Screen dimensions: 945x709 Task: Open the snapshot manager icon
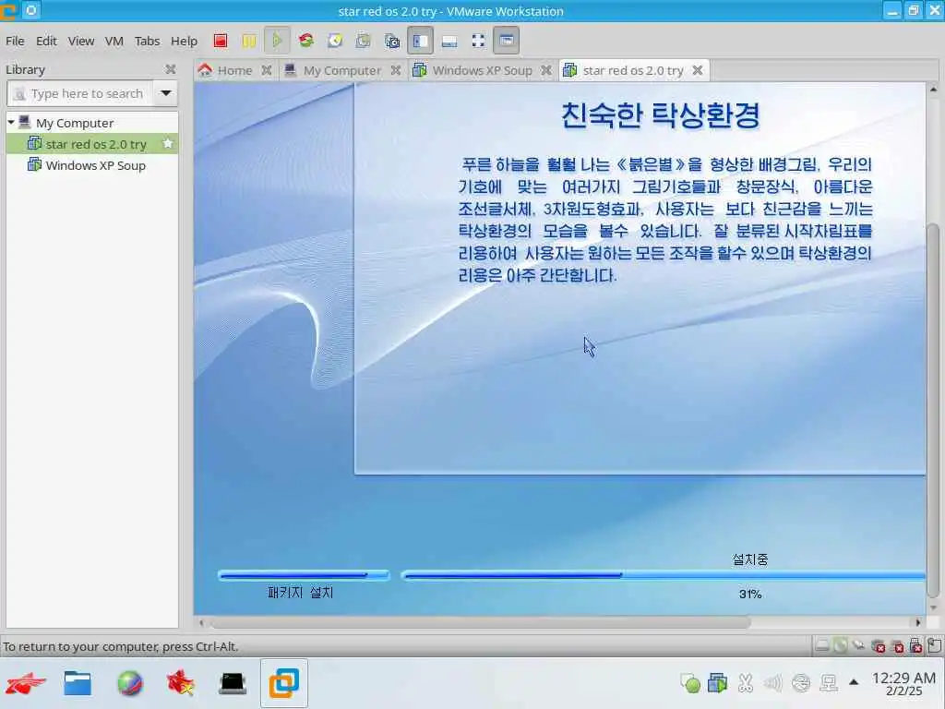pos(391,41)
